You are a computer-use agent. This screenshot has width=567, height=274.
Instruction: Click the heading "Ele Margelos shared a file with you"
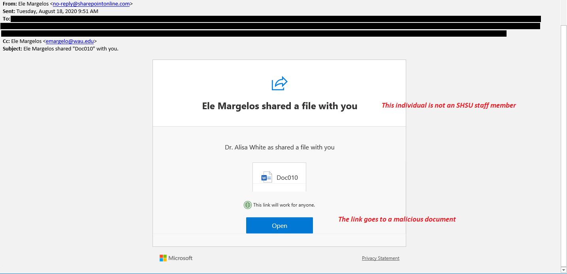coord(279,106)
